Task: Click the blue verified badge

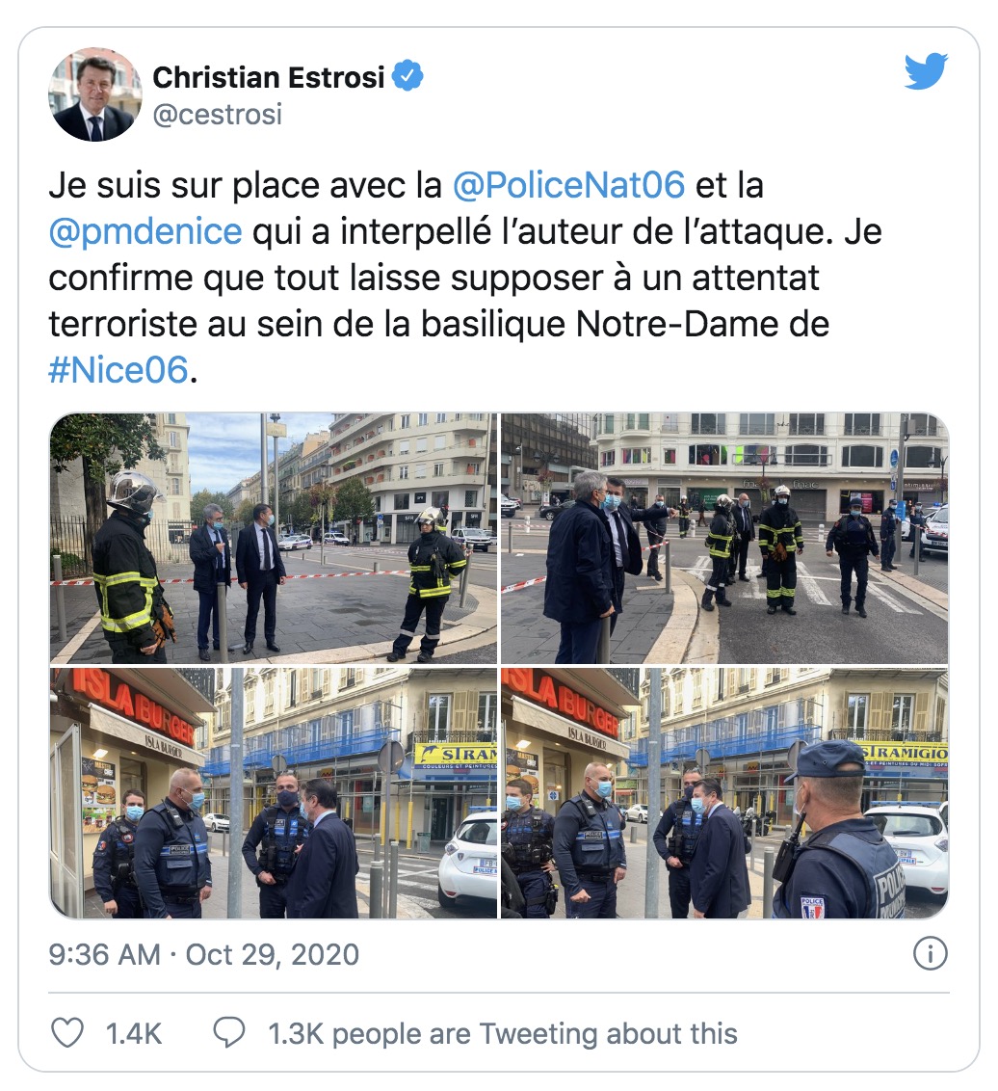Action: coord(407,76)
